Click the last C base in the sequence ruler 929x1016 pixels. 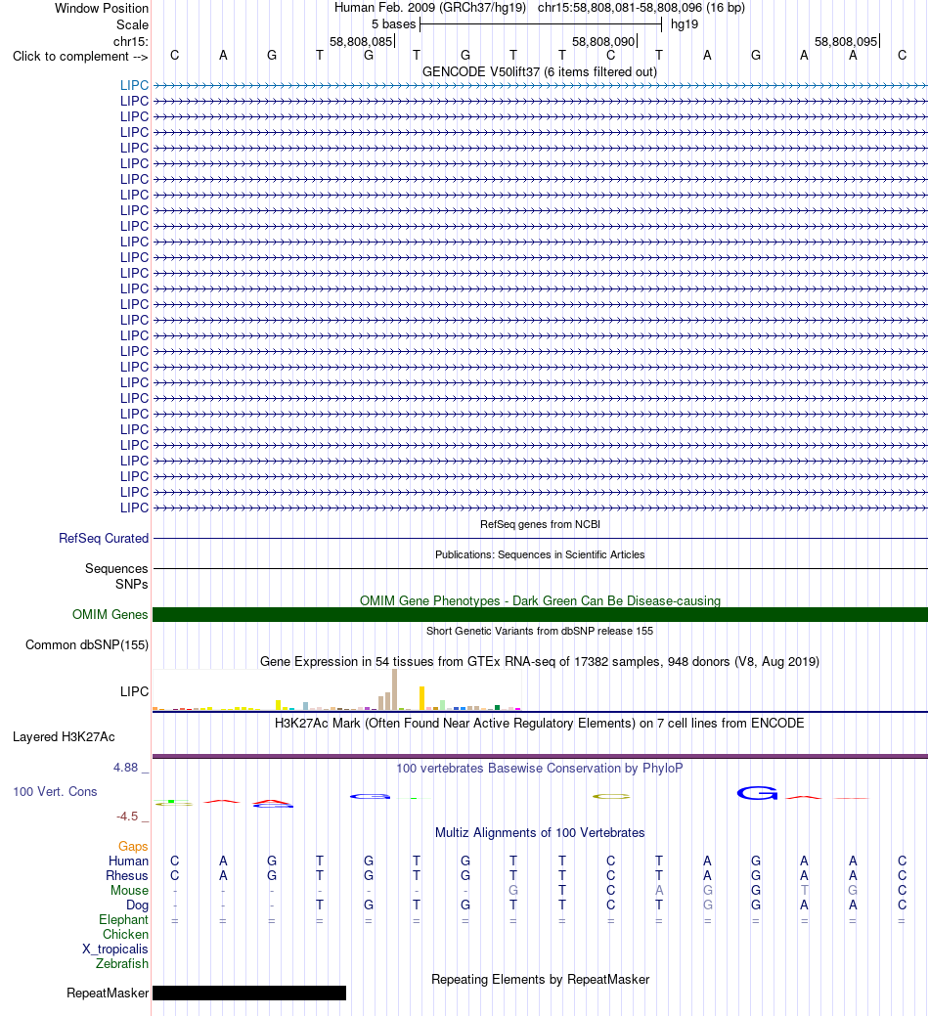pos(902,56)
